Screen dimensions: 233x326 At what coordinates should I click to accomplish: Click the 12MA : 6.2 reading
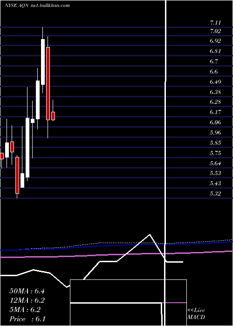(27, 300)
